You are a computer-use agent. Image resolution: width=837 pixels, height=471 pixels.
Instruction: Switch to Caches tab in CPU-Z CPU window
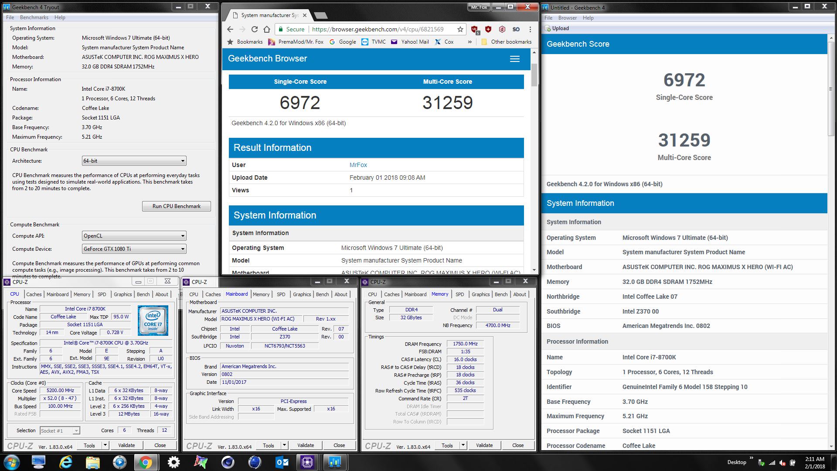point(34,294)
